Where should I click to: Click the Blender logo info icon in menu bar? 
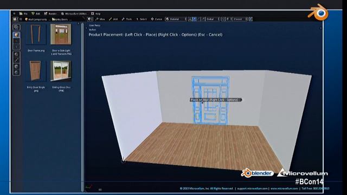pyautogui.click(x=15, y=14)
